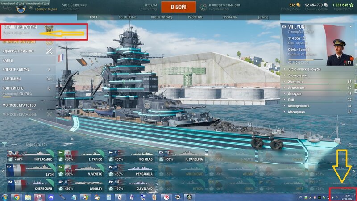Image resolution: width=357 pixels, height=201 pixels.
Task: Click the doubloons gold coin icon
Action: pyautogui.click(x=298, y=5)
